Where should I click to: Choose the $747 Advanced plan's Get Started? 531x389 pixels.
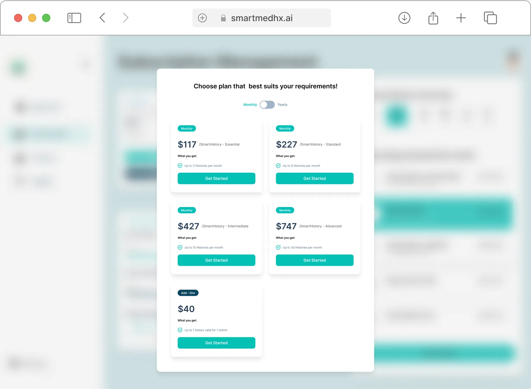point(315,260)
